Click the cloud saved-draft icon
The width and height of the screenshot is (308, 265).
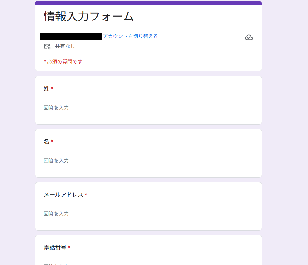coord(249,37)
